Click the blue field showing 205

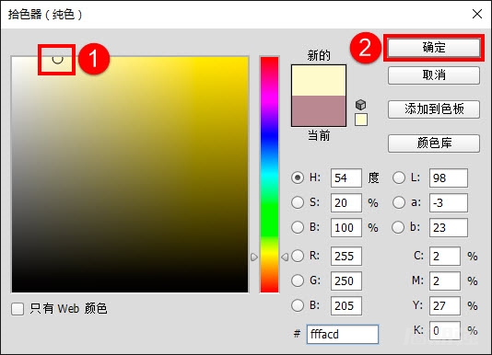click(346, 305)
